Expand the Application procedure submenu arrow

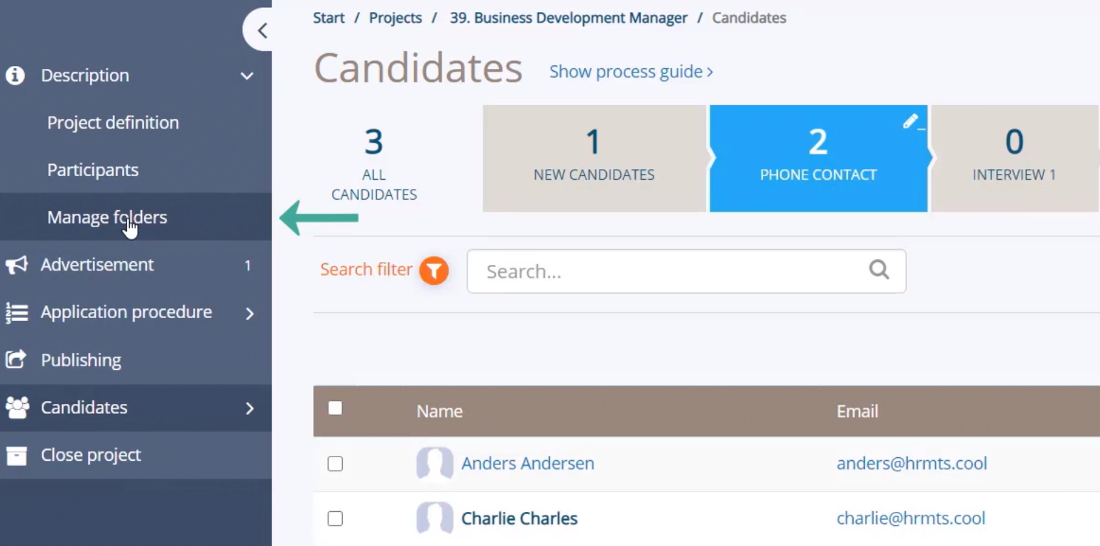[x=249, y=313]
